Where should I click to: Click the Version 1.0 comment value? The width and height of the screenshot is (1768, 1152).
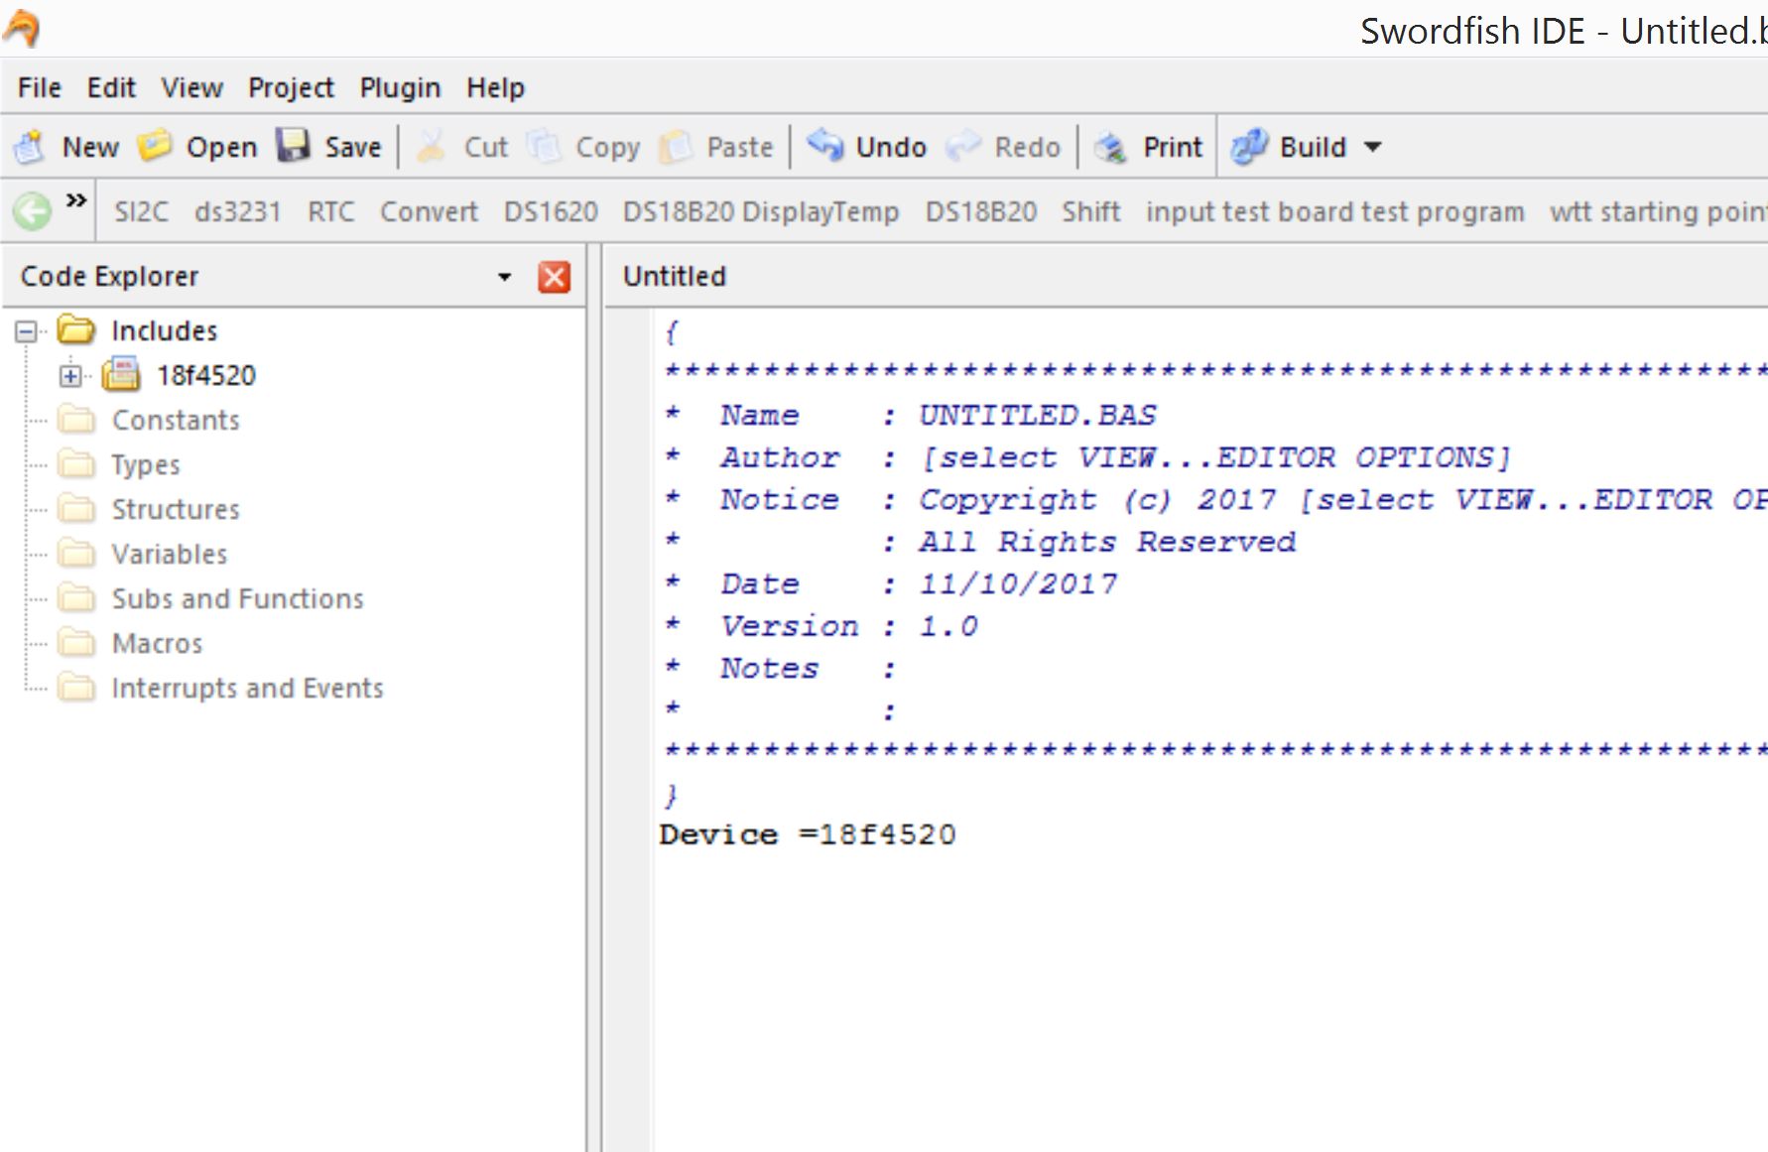[948, 626]
